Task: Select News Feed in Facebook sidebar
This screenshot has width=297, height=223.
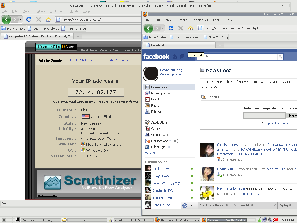Action: [x=169, y=87]
